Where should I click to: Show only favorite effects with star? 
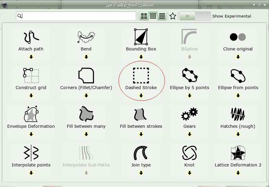pyautogui.click(x=173, y=16)
